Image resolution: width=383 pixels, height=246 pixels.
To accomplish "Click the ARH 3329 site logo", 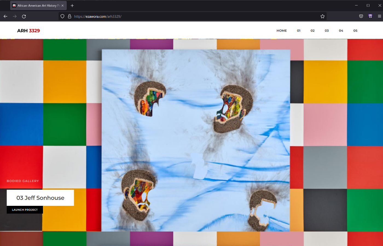I will (x=28, y=31).
